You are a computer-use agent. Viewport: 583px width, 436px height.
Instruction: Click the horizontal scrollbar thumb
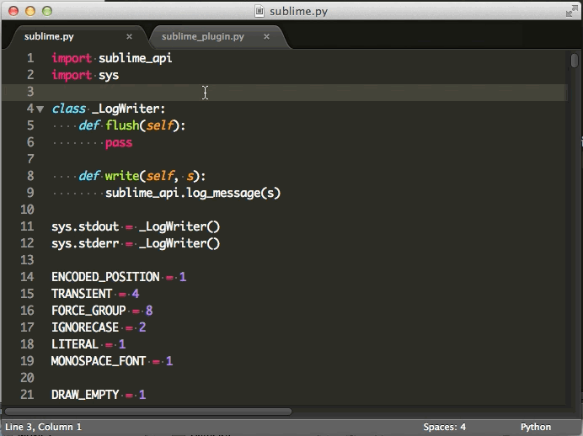point(148,411)
